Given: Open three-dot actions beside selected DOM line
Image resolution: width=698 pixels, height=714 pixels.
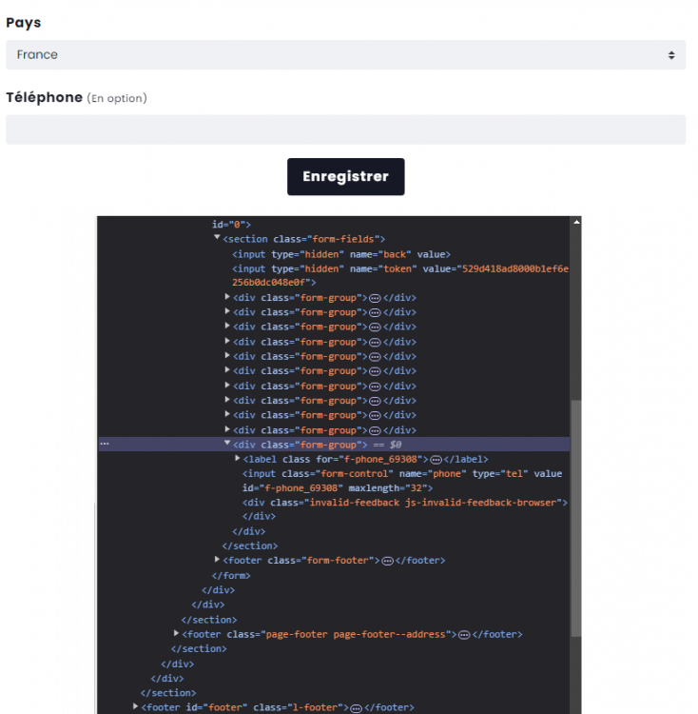Looking at the screenshot, I should [x=105, y=444].
